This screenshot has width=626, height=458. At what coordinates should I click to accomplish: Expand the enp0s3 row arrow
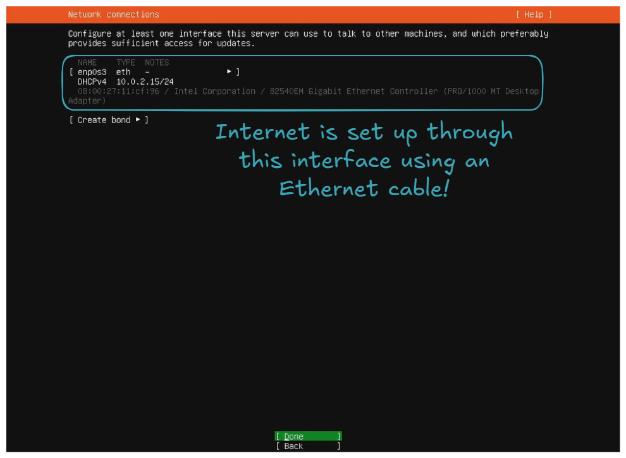(x=230, y=72)
